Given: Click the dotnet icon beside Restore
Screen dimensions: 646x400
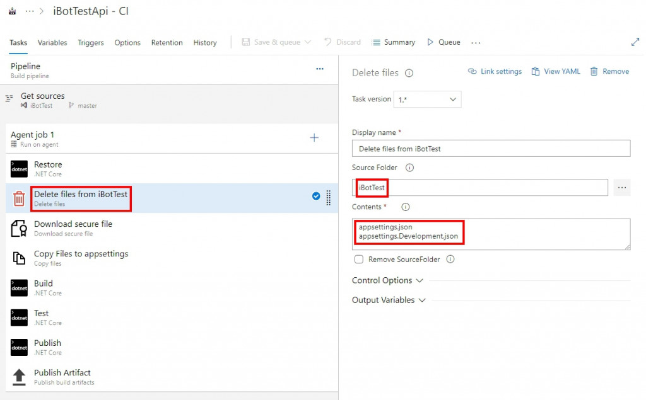Looking at the screenshot, I should point(19,169).
